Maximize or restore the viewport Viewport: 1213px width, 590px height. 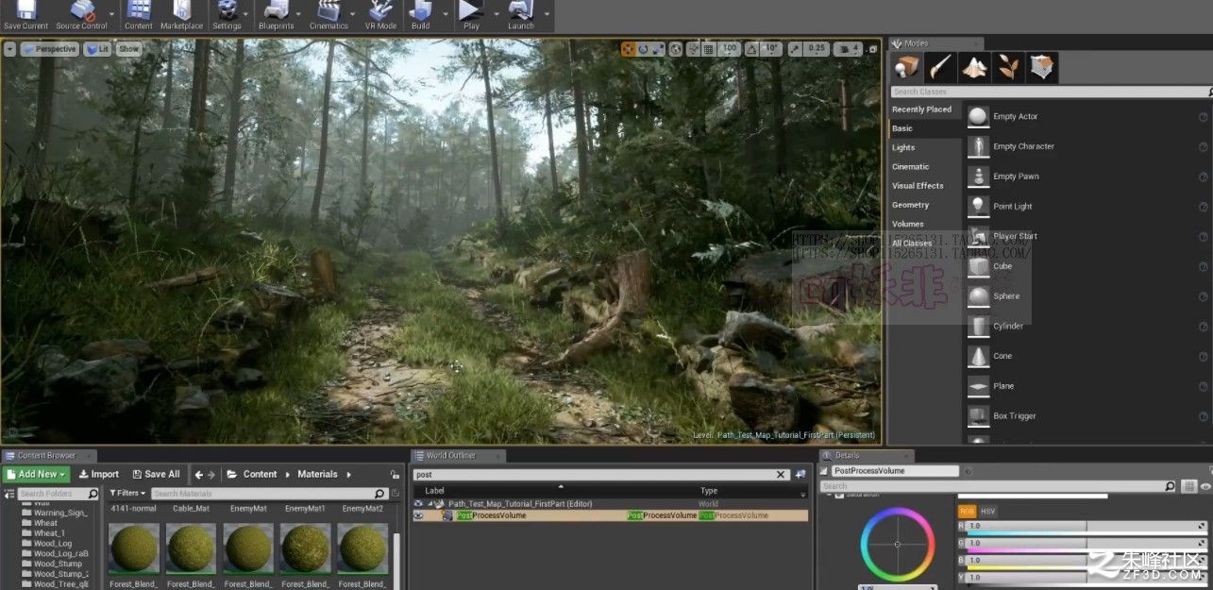click(x=872, y=49)
